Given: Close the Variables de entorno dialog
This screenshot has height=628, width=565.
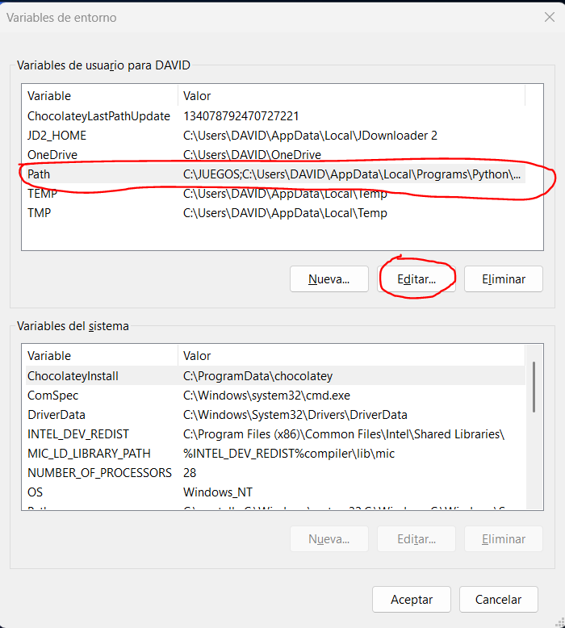Looking at the screenshot, I should [550, 17].
